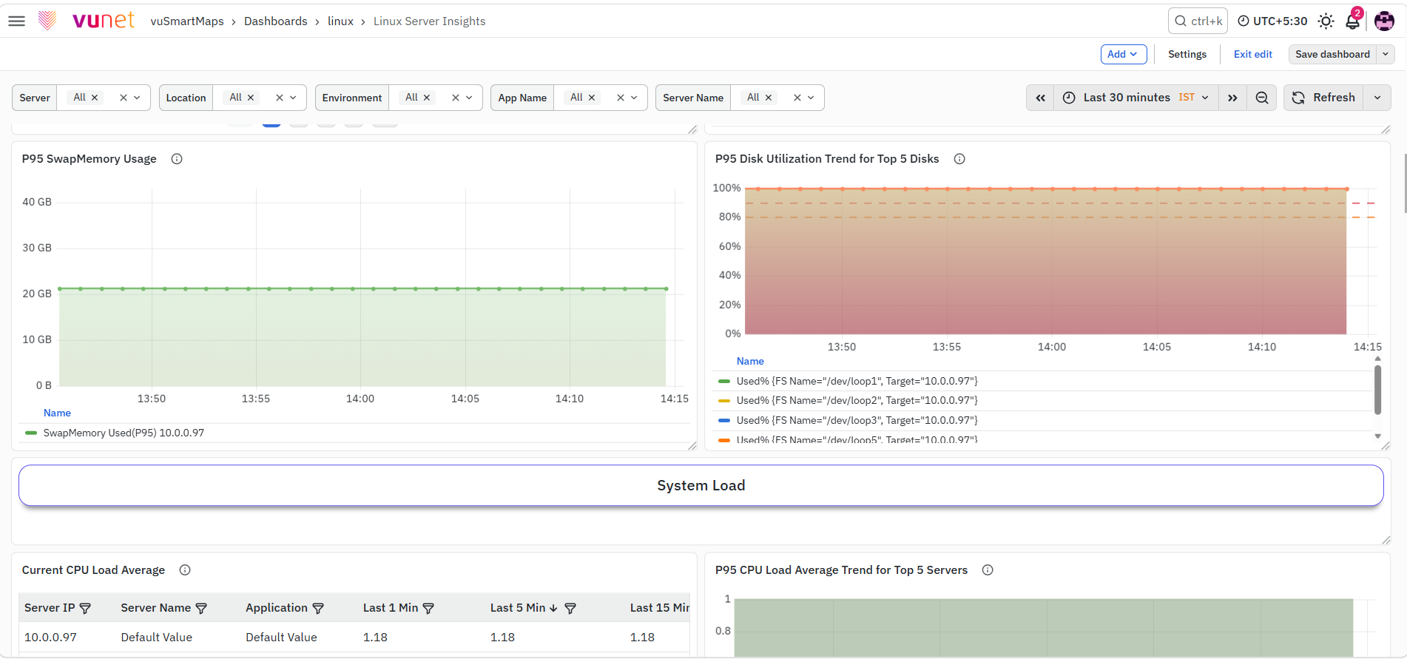The width and height of the screenshot is (1407, 659).
Task: Open the hamburger navigation menu
Action: (x=16, y=21)
